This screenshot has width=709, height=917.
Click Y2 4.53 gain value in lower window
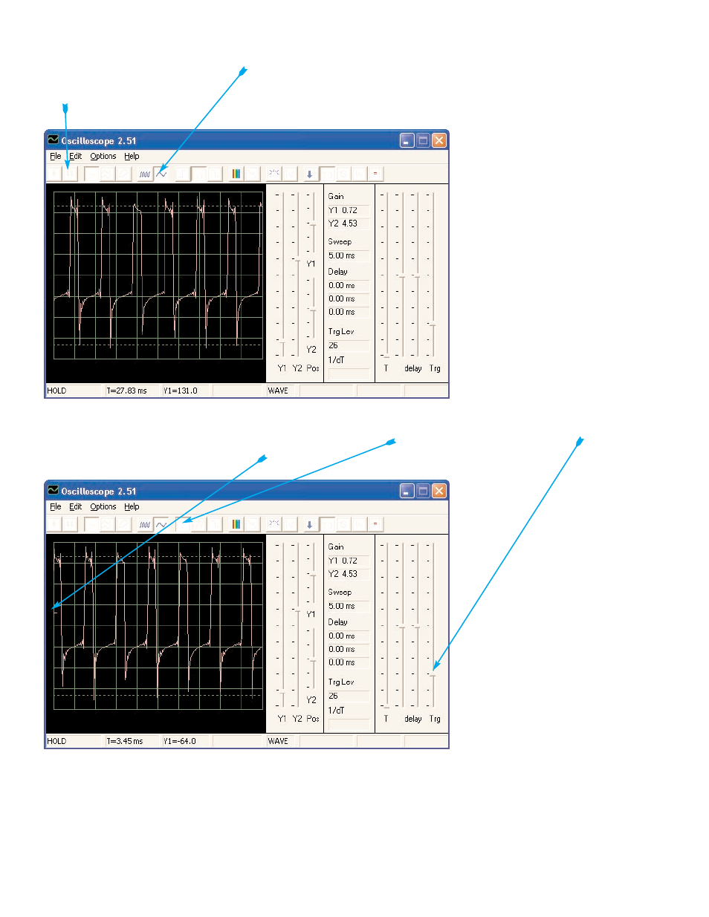click(x=349, y=574)
